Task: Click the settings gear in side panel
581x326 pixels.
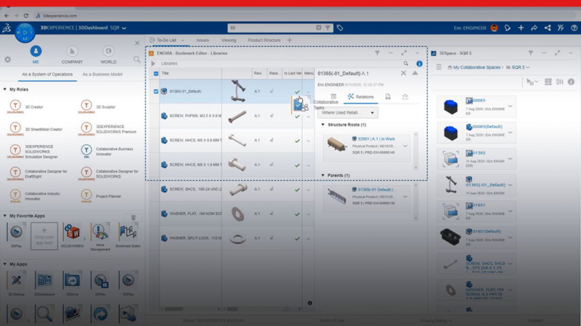Action: pyautogui.click(x=7, y=59)
